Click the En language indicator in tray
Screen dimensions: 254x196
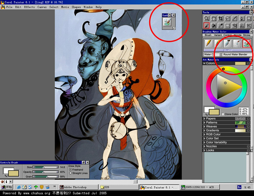point(239,187)
